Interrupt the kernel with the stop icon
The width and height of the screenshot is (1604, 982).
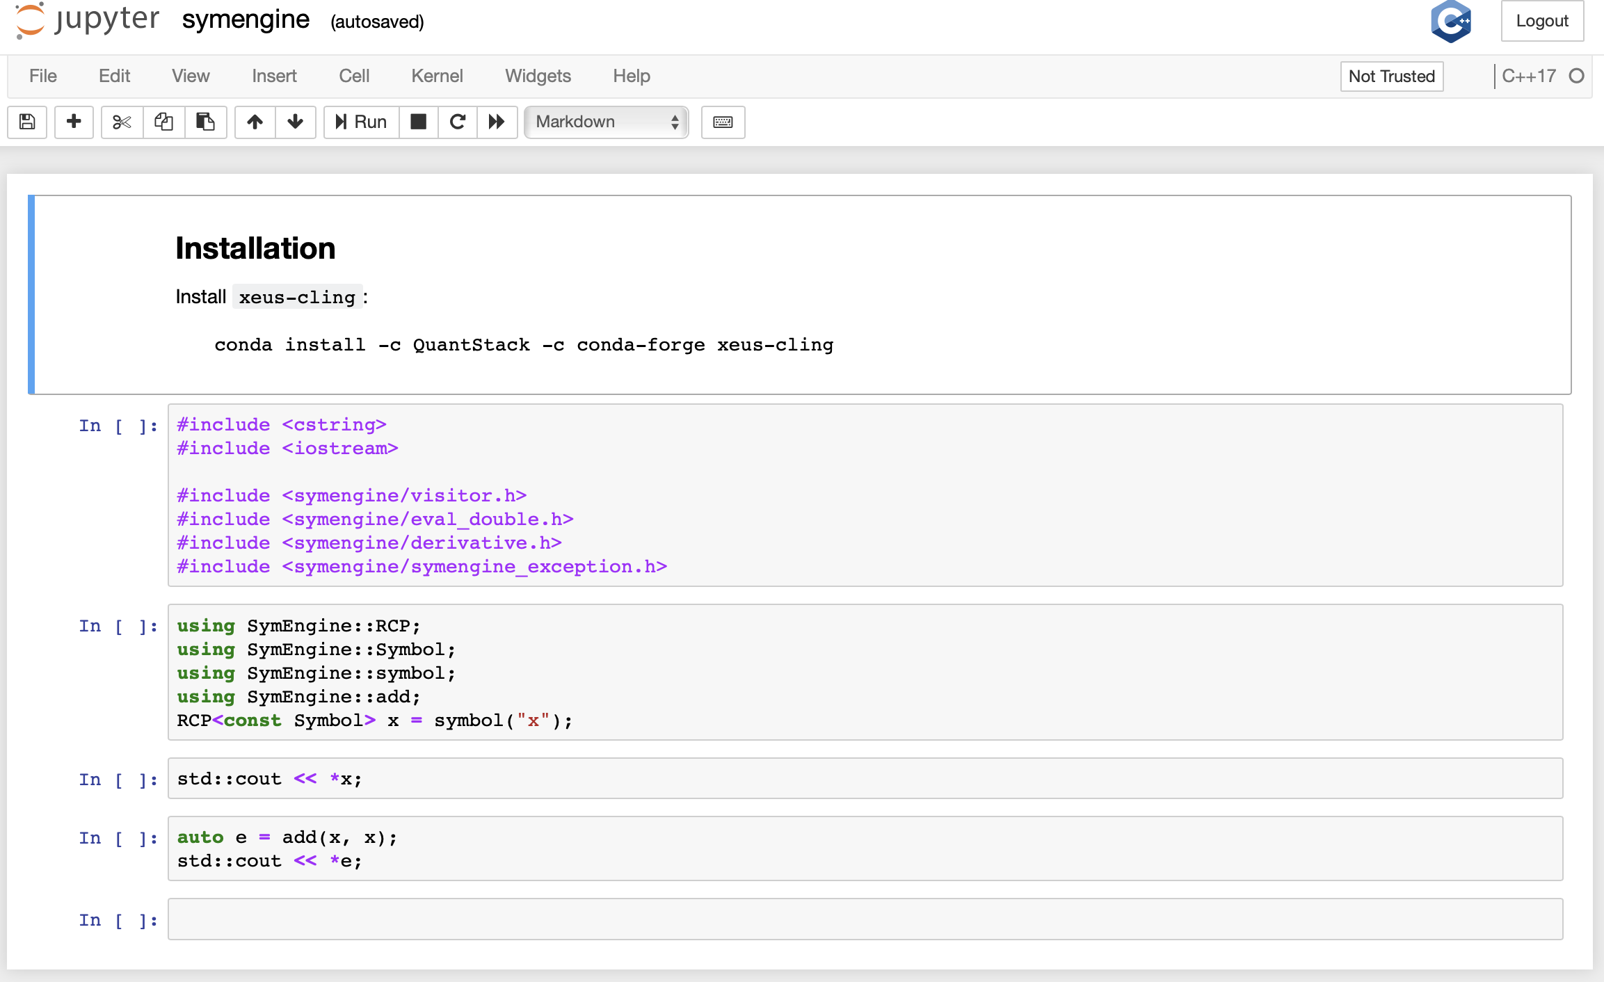click(x=418, y=122)
